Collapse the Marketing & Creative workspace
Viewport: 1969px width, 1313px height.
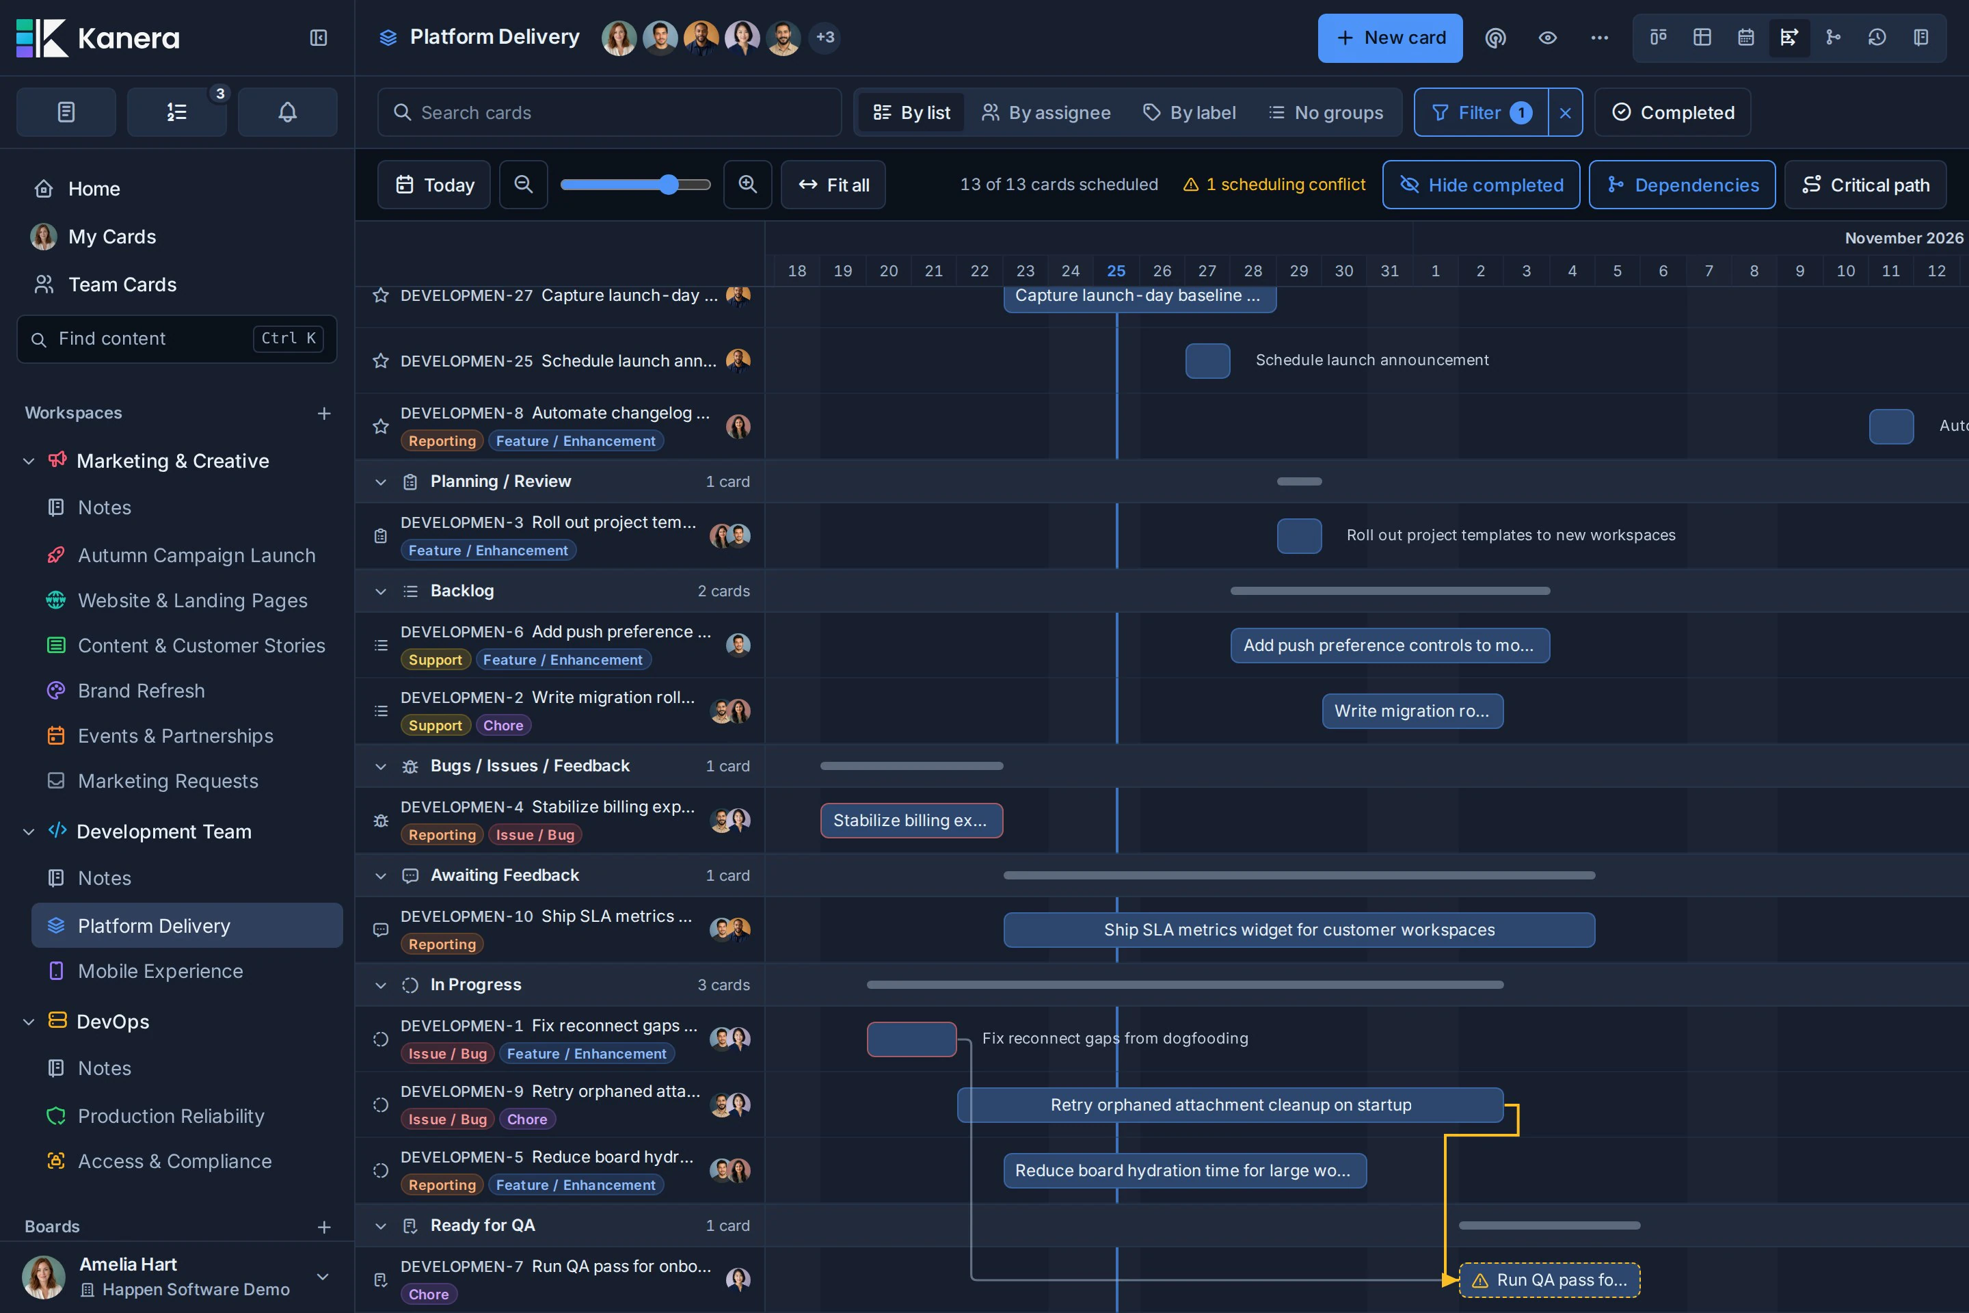click(x=29, y=462)
